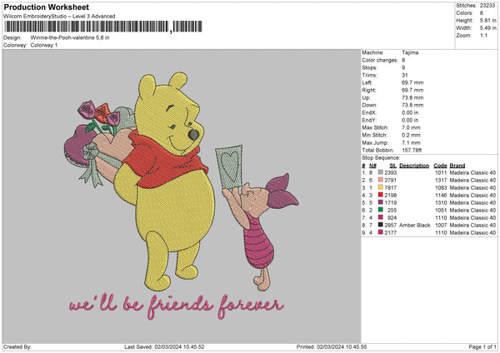Click the pink swatch beside 2791 stitches

pos(381,180)
